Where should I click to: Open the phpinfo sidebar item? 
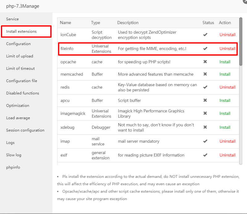[x=14, y=167]
